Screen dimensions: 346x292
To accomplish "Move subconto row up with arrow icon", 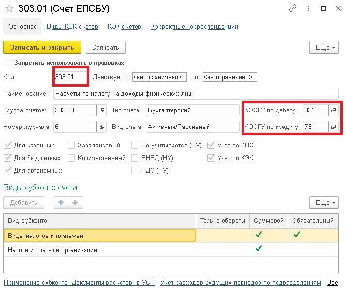I will [x=61, y=202].
